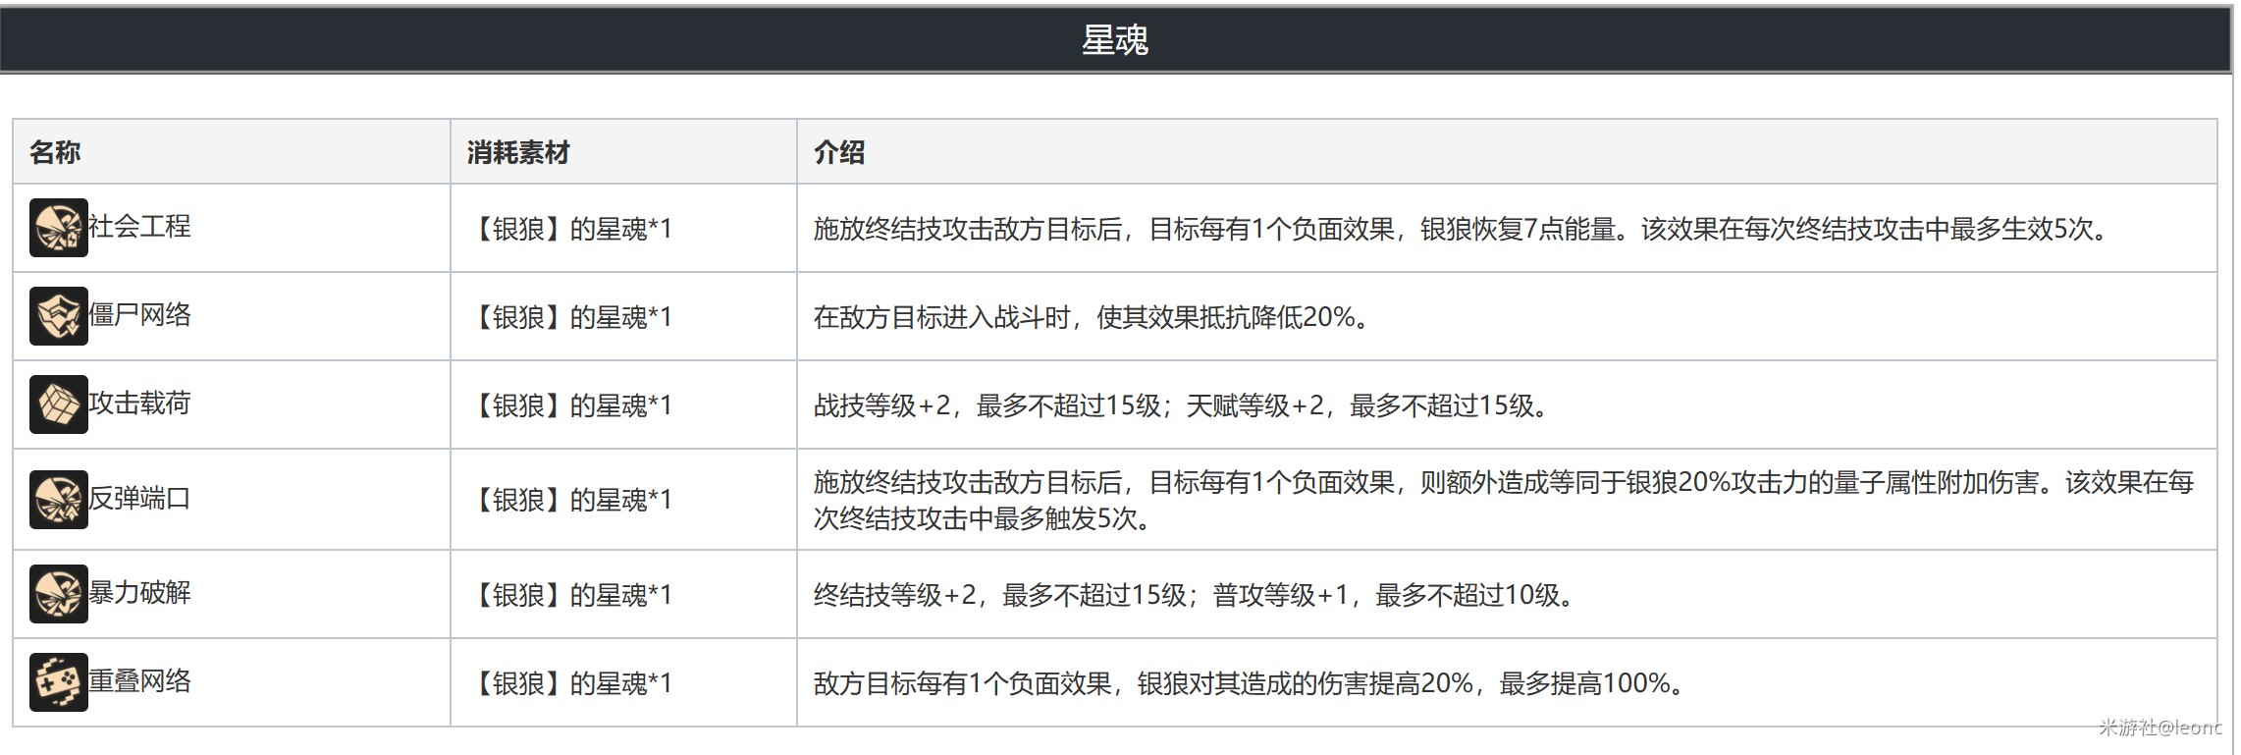Select the 僵尸网络 name text
Screen dimensions: 2241x755
(x=139, y=315)
